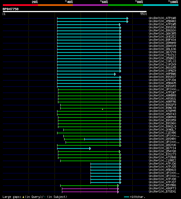This screenshot has height=199, width=181.
Task: Click the short cyan bar for UniRef100_A7PJD5
Action: pos(105,167)
